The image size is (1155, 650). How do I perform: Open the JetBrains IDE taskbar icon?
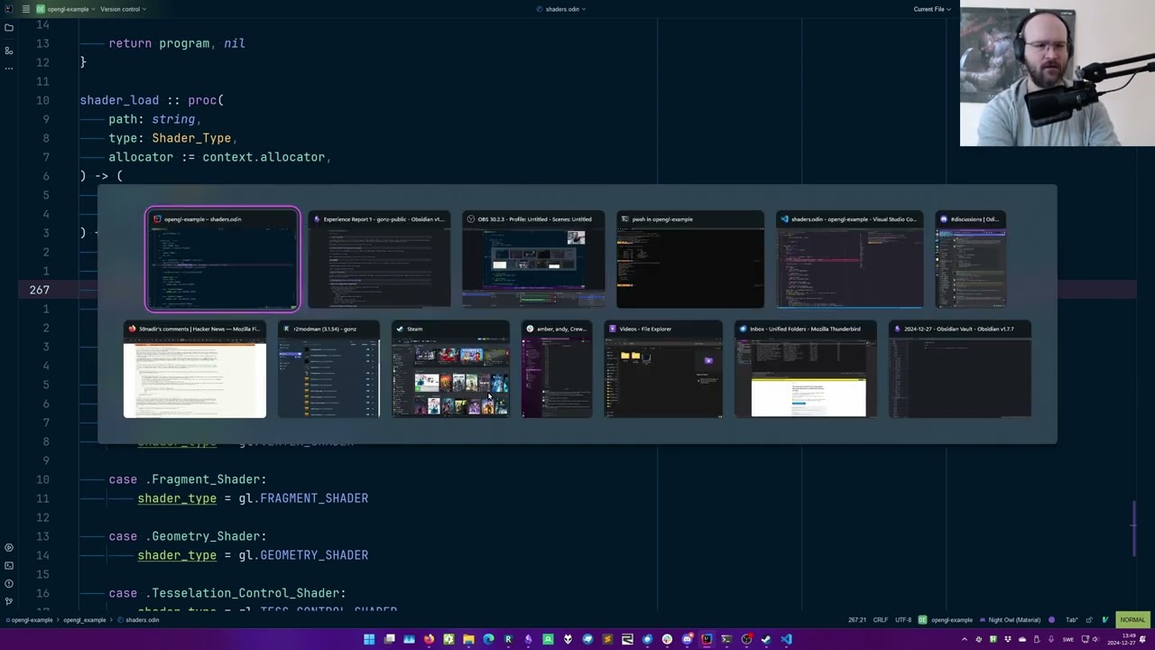point(707,639)
